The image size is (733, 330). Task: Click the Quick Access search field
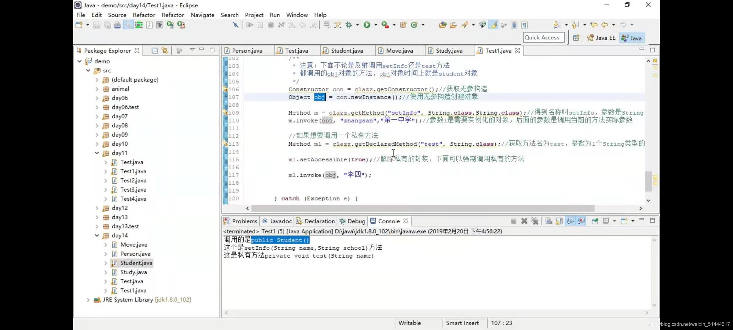click(543, 38)
